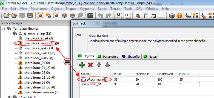Image resolution: width=214 pixels, height=98 pixels.
Task: Open the File menu
Action: coord(4,9)
